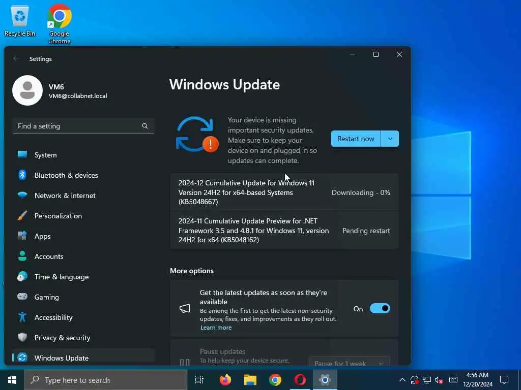The image size is (521, 390).
Task: Open the System settings icon
Action: click(x=22, y=154)
